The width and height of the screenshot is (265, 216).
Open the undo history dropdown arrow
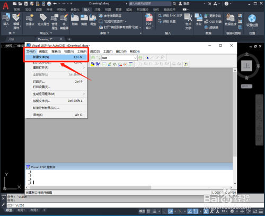59,4
